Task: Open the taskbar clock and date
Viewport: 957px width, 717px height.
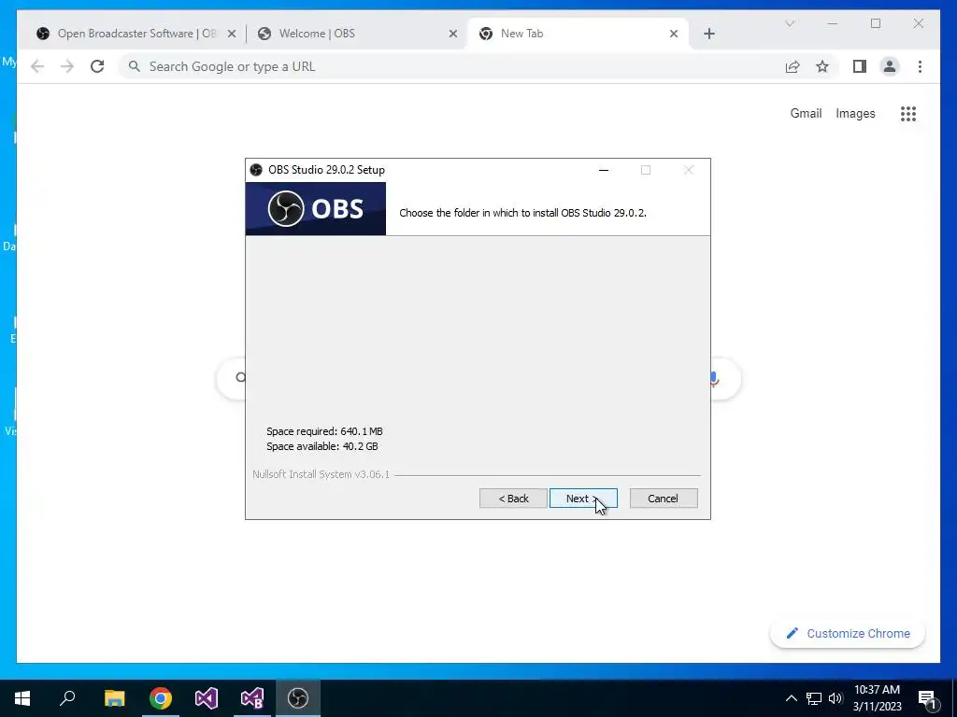Action: 877,698
